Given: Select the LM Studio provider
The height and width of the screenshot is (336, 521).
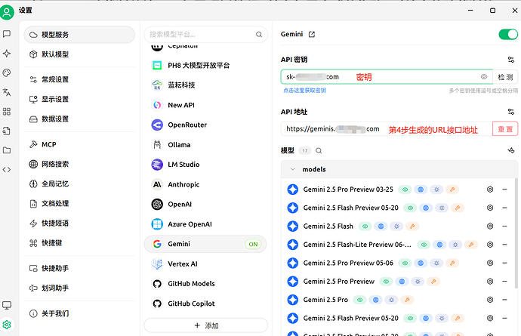Looking at the screenshot, I should (205, 165).
